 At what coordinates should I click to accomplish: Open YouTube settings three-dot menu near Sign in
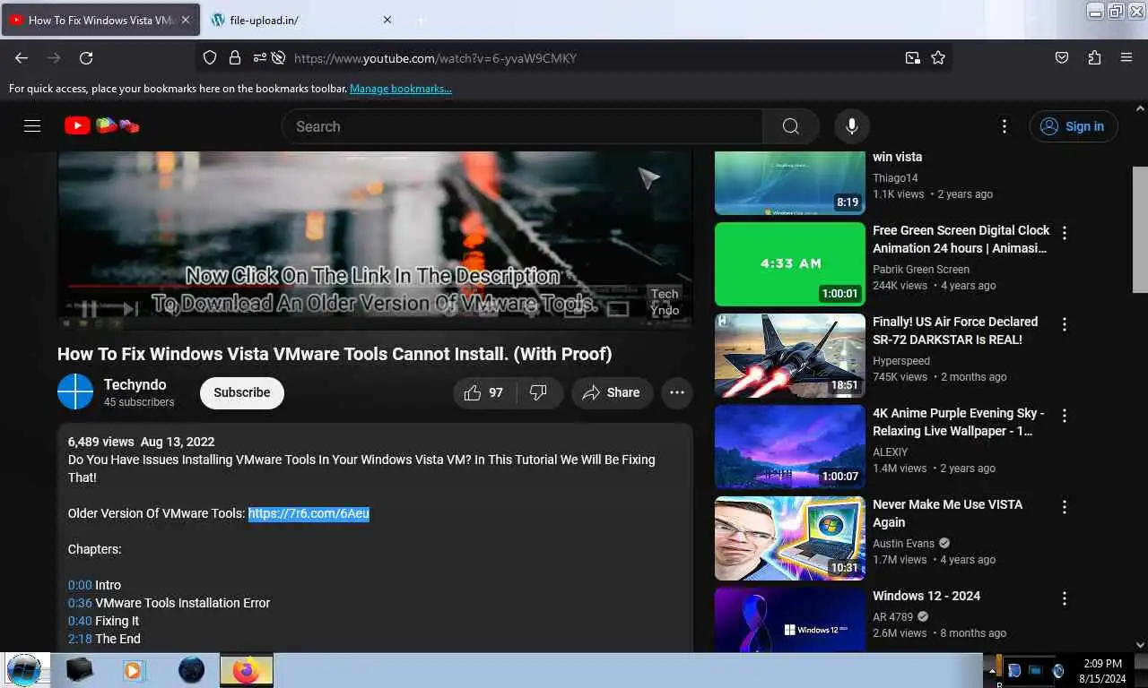point(1004,126)
